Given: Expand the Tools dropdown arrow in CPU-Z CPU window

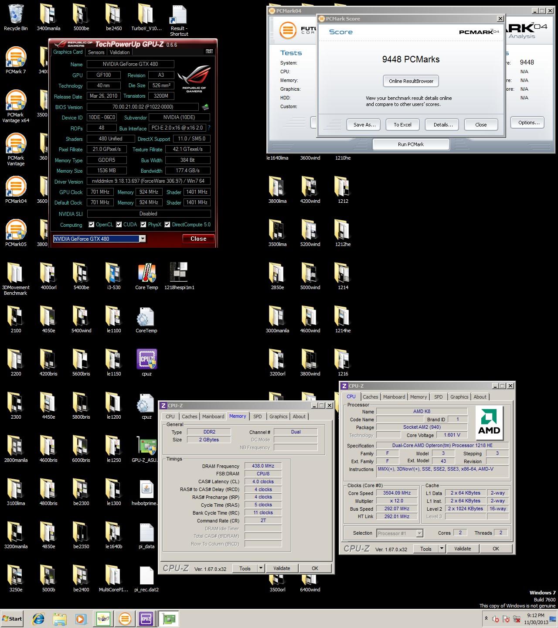Looking at the screenshot, I should 442,549.
